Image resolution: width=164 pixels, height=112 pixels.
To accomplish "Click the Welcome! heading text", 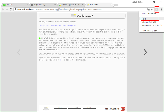I will (x=85, y=16).
